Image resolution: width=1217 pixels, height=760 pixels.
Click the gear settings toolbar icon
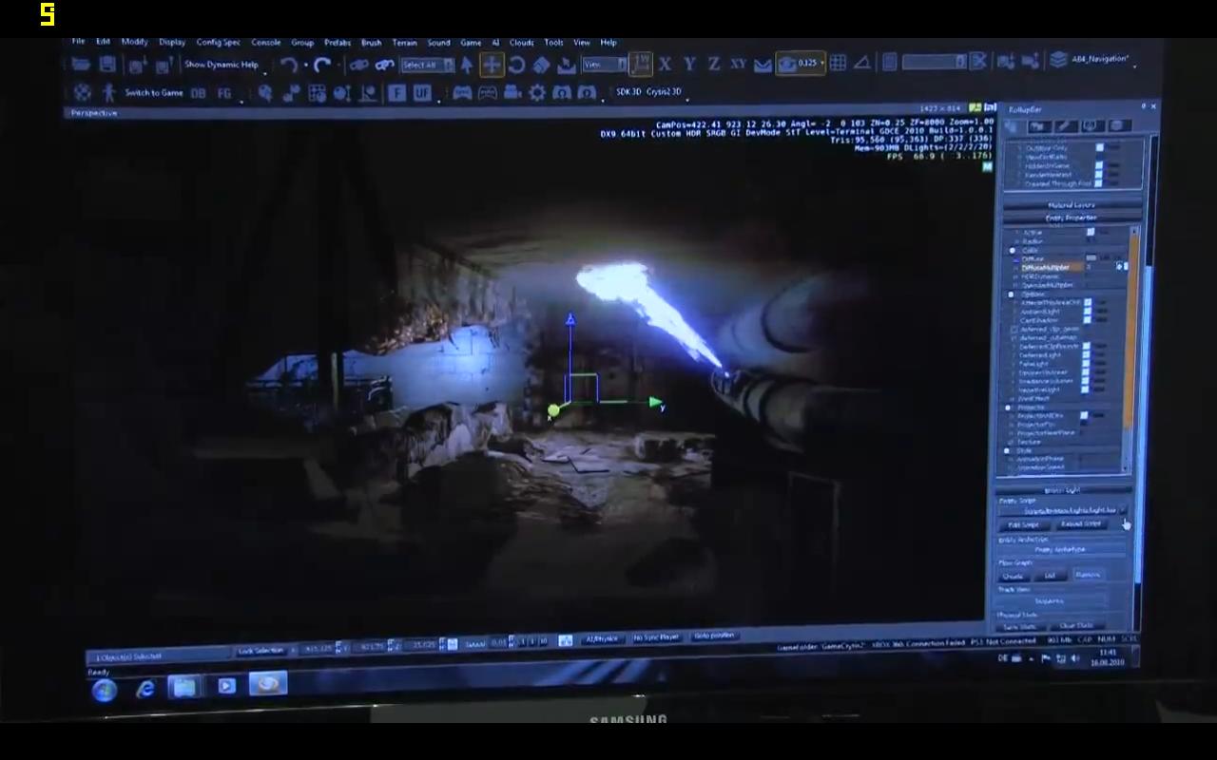click(537, 93)
